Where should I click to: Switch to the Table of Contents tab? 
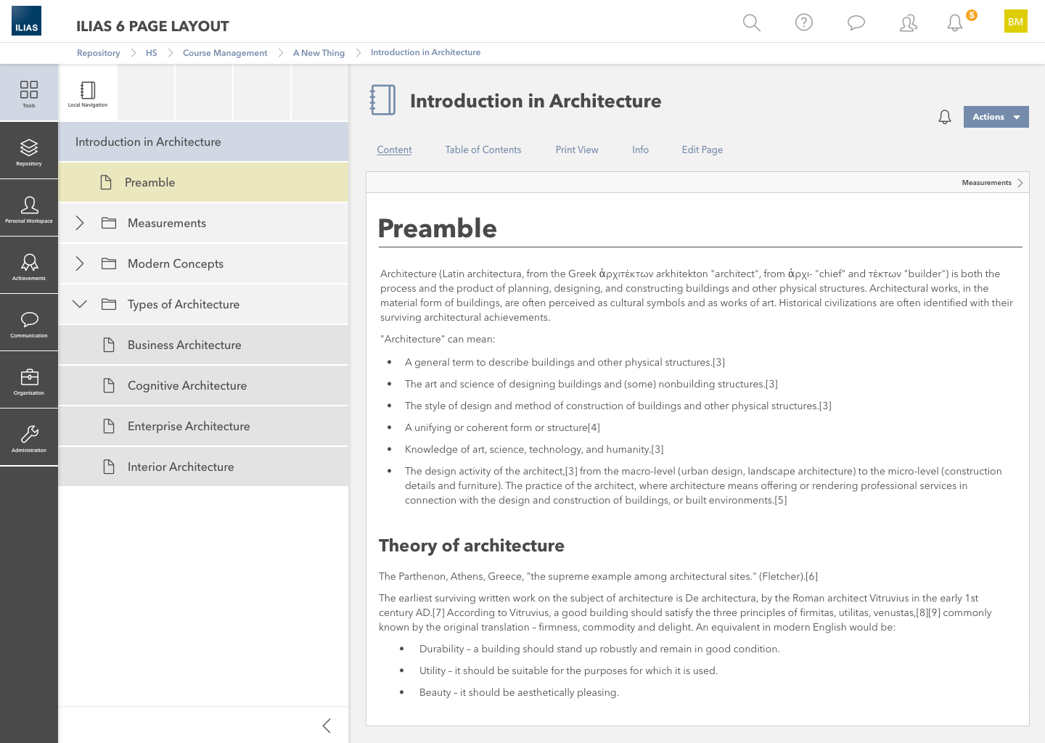pyautogui.click(x=483, y=149)
